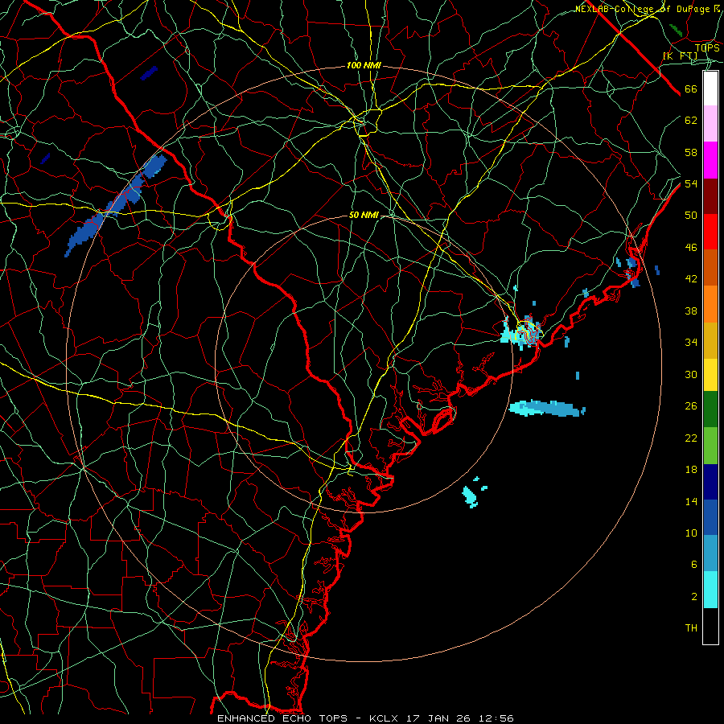
Task: Click the "100 NMI" range ring label
Action: point(364,66)
